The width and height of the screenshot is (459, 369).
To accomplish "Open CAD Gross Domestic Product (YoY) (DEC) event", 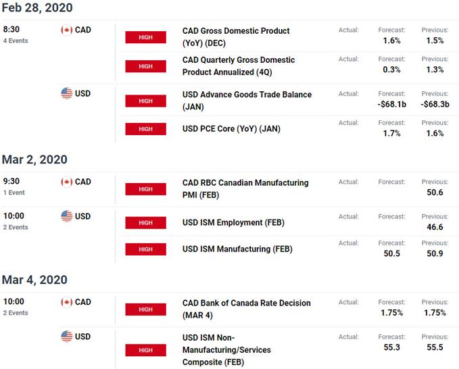I will (x=236, y=37).
